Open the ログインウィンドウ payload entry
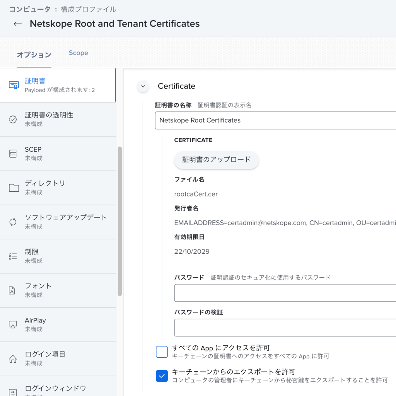This screenshot has height=396, width=396. pos(58,386)
